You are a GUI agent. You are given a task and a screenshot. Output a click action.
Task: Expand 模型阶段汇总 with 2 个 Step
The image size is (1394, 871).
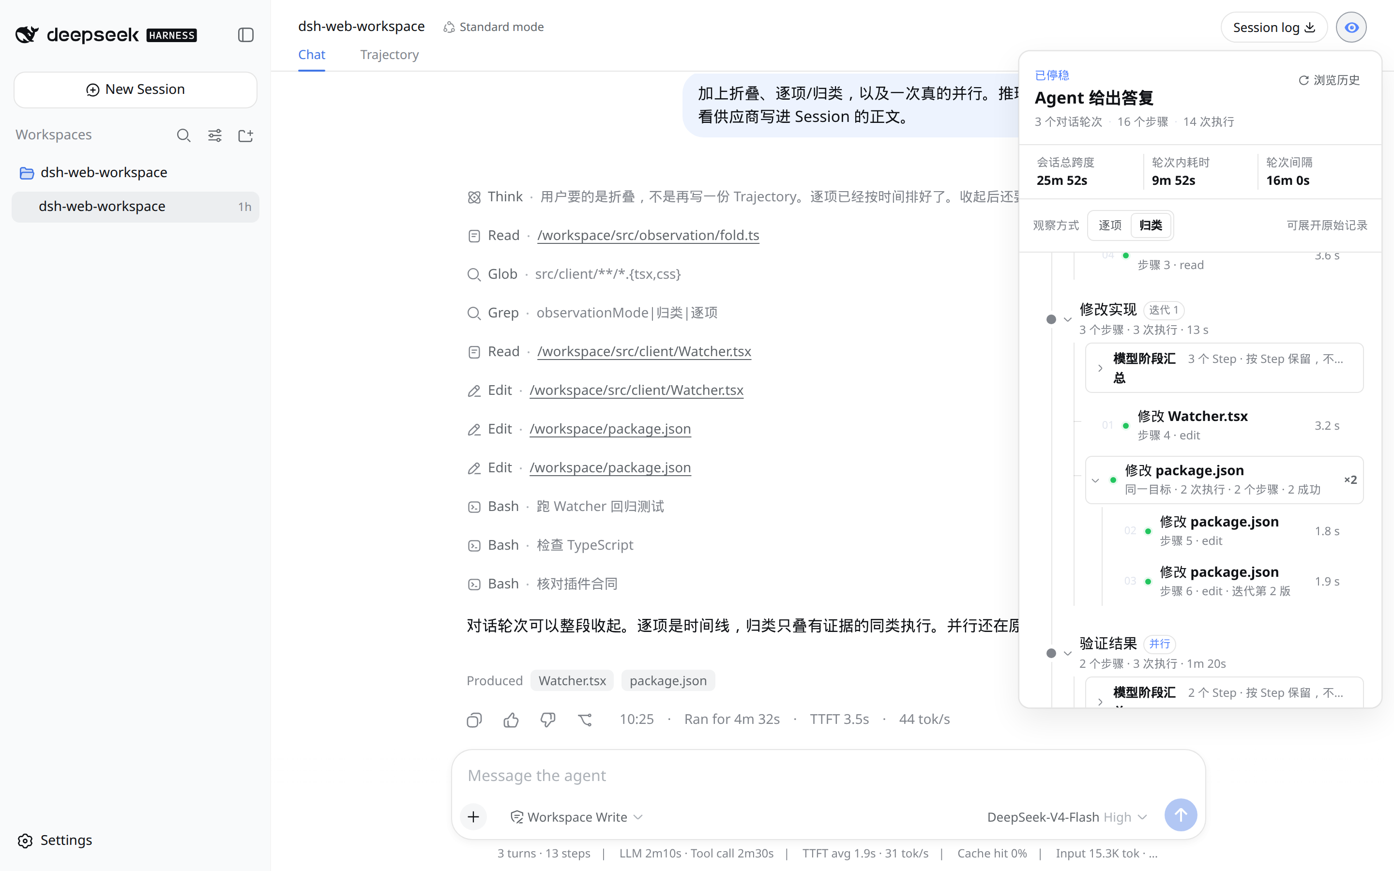click(1224, 693)
